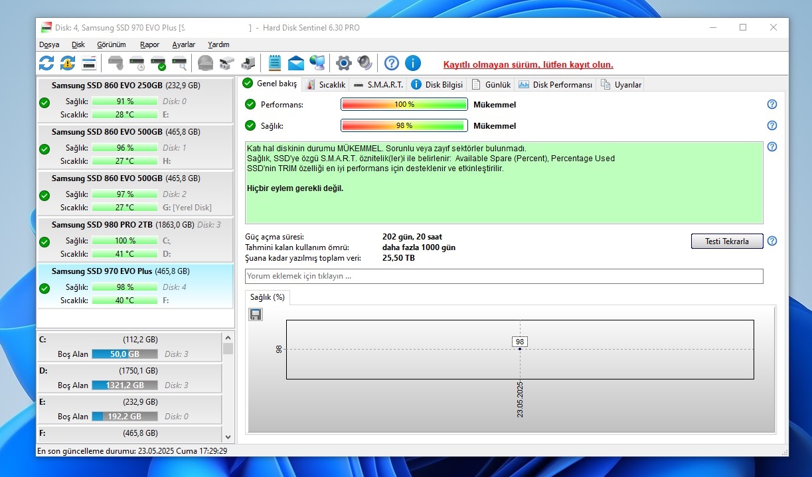Image resolution: width=812 pixels, height=477 pixels.
Task: Select the Samsung SSD 860 EVO 500GB Disk 2 entry
Action: point(135,193)
